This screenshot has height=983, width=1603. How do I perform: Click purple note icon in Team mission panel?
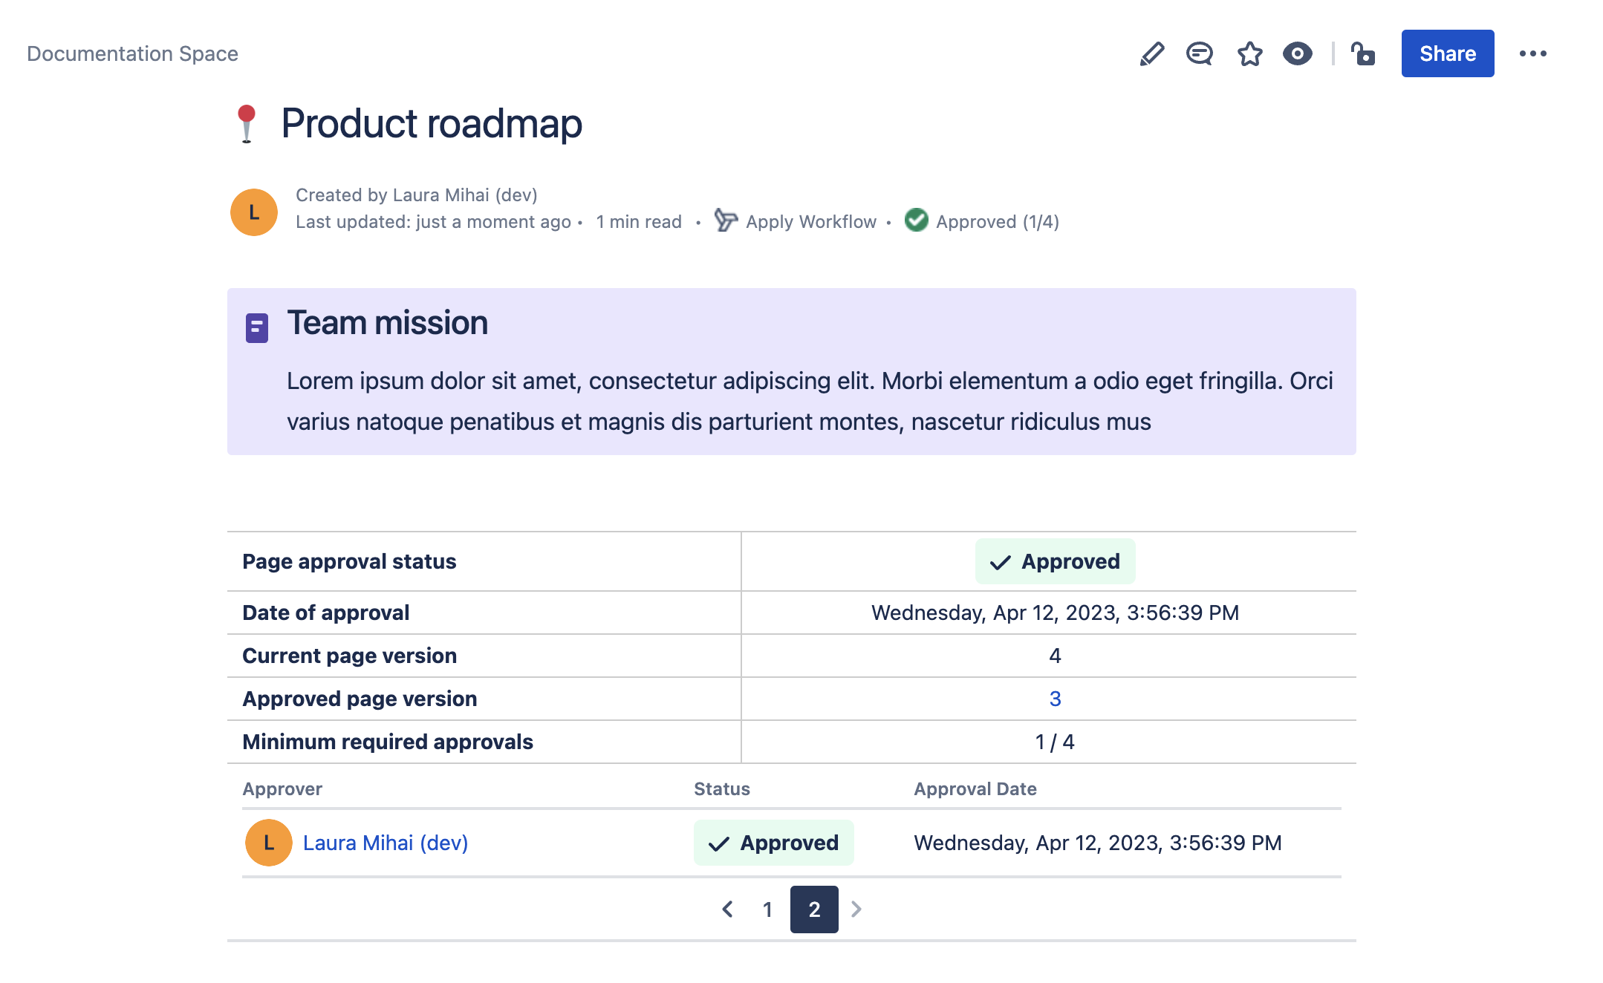click(256, 327)
